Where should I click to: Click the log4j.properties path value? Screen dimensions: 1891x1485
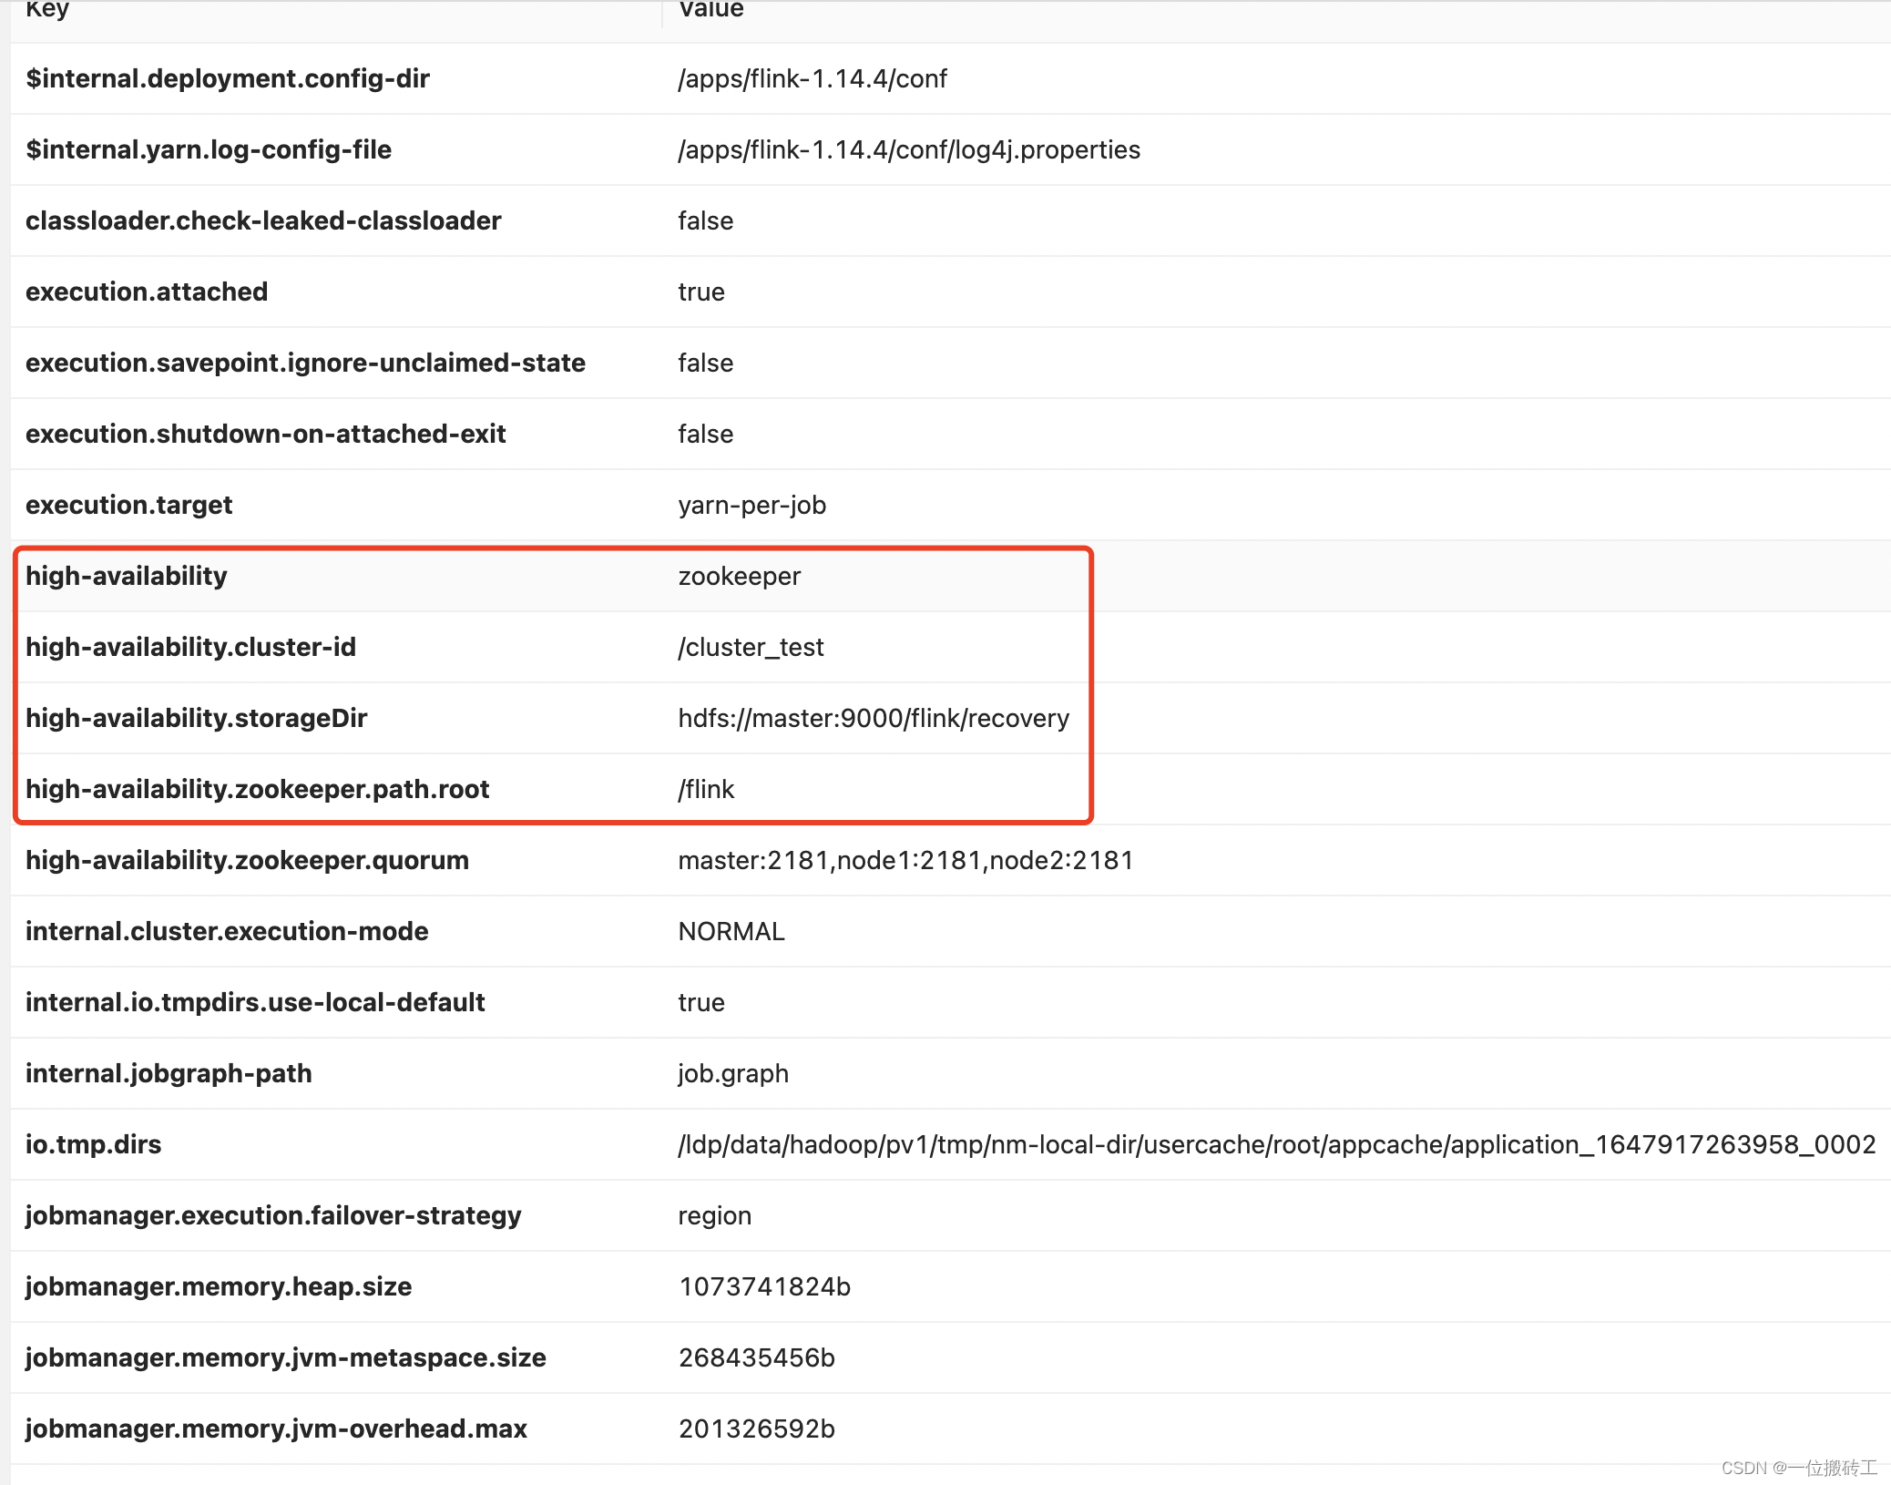coord(909,149)
